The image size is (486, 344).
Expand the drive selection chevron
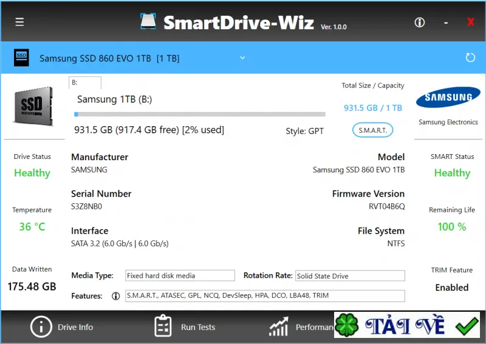coord(242,58)
